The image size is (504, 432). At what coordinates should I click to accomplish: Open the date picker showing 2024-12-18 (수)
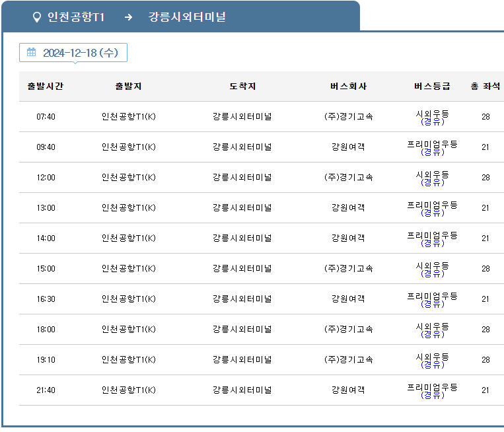point(73,52)
